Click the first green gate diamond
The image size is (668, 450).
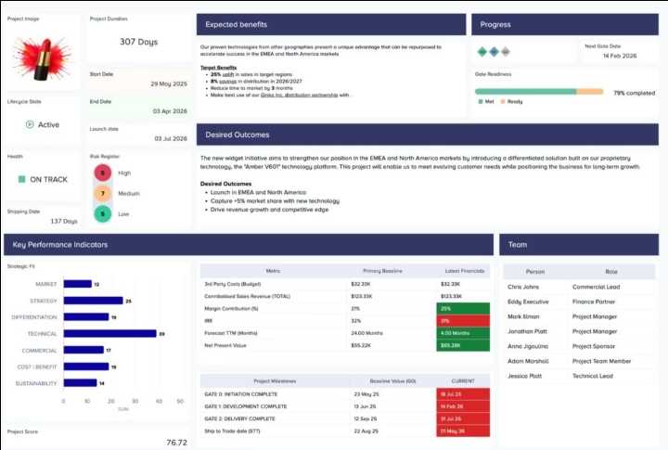tap(482, 52)
